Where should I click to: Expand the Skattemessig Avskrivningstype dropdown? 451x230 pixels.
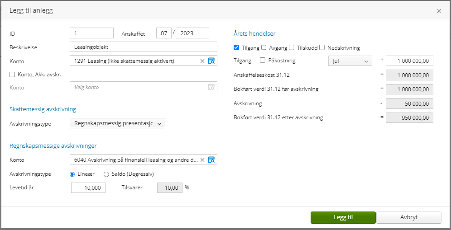tap(117, 123)
